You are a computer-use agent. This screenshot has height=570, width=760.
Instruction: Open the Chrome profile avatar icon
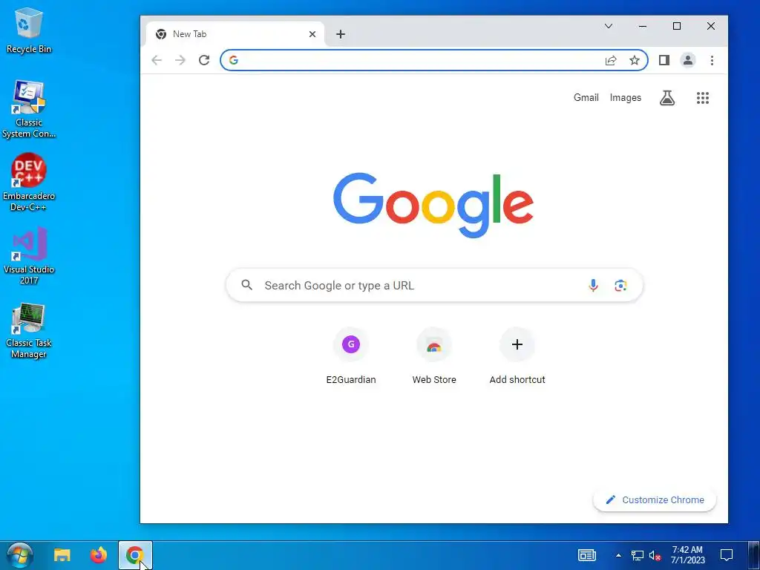[688, 60]
